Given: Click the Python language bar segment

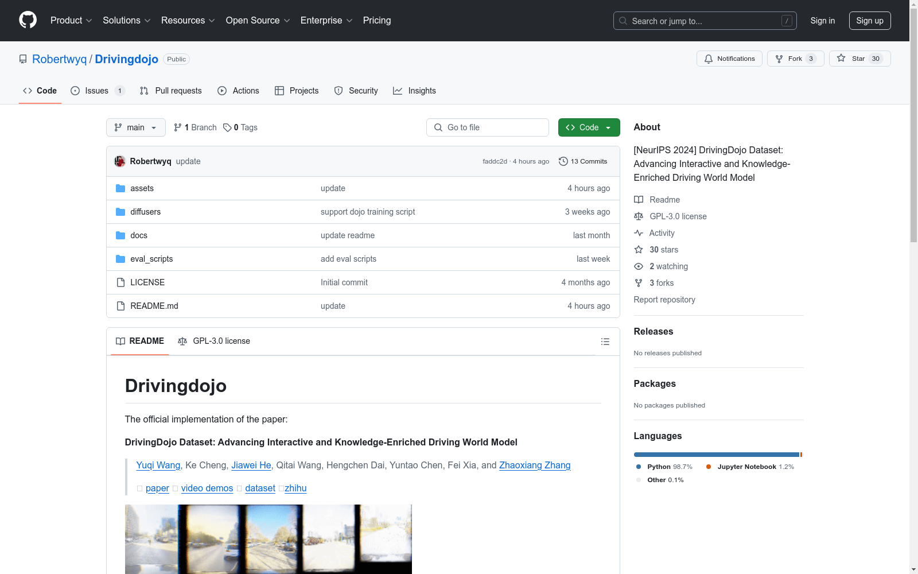Looking at the screenshot, I should [717, 455].
